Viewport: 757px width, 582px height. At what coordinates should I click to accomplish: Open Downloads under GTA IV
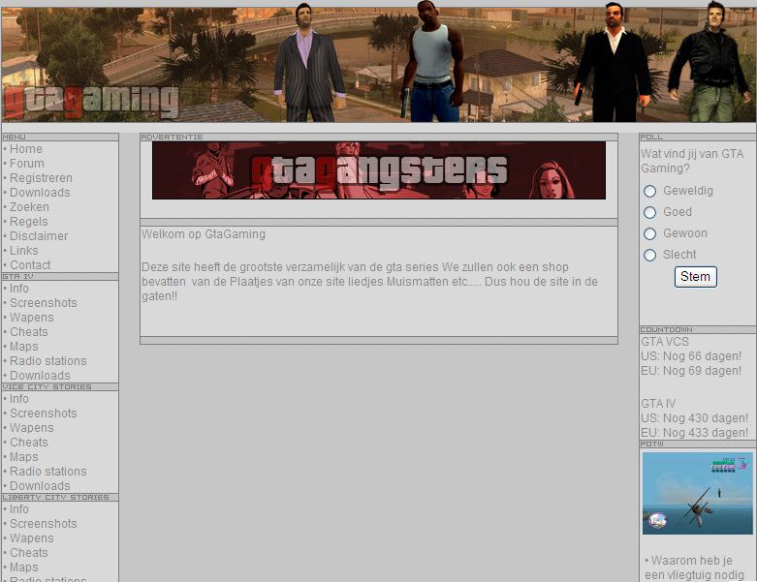pyautogui.click(x=40, y=375)
